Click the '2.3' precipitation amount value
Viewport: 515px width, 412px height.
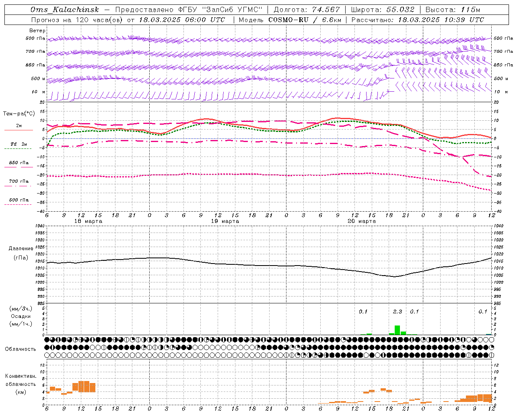point(398,312)
